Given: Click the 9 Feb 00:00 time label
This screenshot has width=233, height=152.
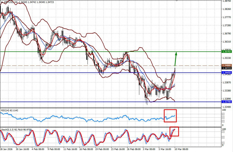Looking at the screenshot, I should coord(54,149).
